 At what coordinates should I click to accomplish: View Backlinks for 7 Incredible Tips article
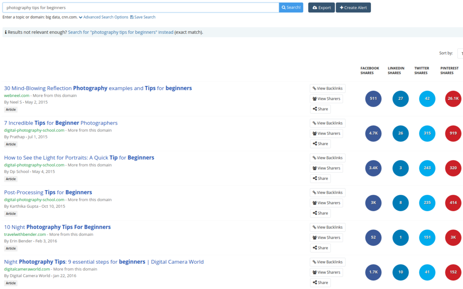pos(328,123)
